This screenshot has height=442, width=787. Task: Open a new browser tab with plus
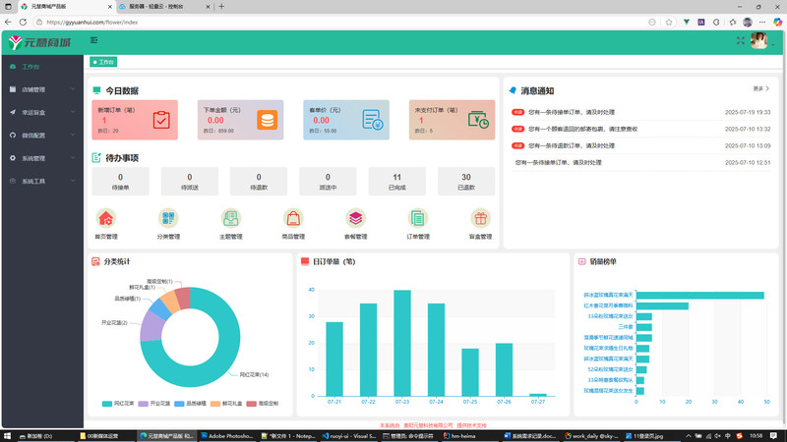(221, 7)
